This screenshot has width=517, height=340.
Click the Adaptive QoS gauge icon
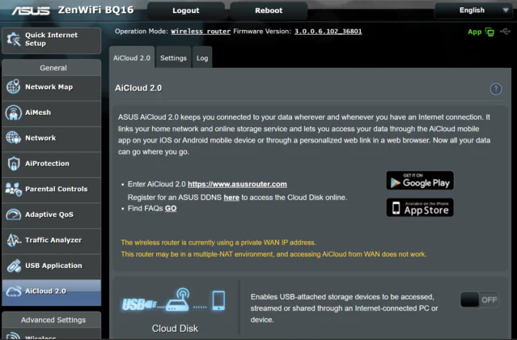coord(13,215)
